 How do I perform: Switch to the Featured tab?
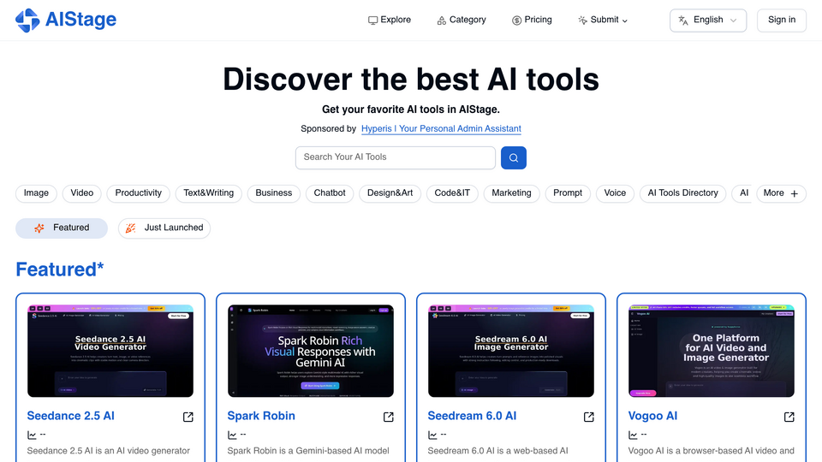click(x=62, y=228)
